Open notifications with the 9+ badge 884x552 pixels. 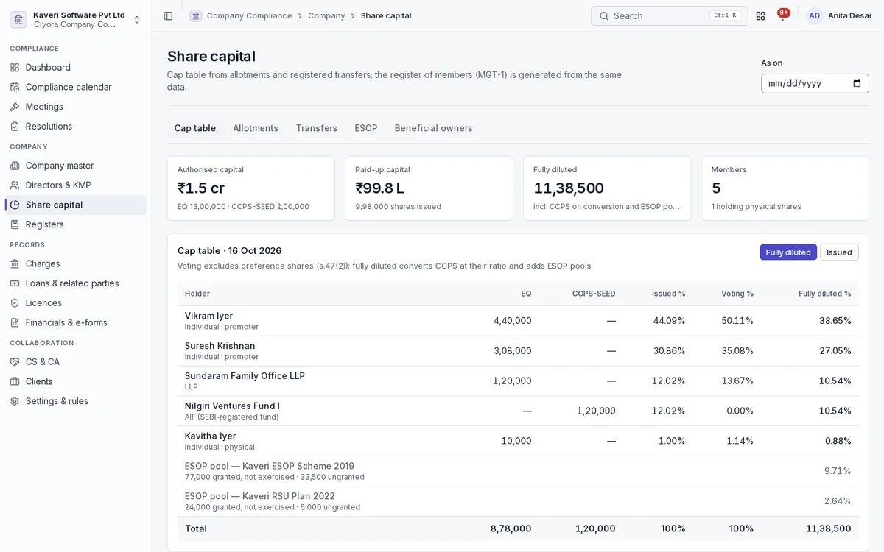782,15
